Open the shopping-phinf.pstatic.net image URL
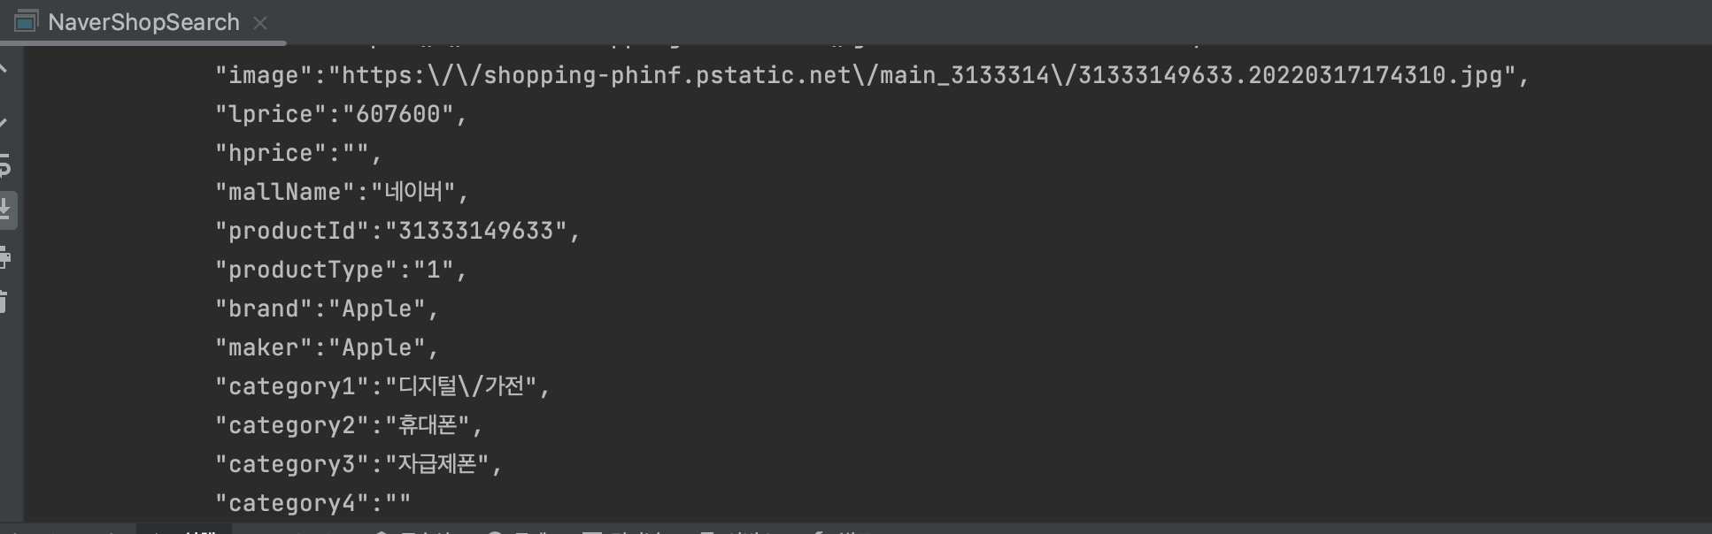 coord(922,75)
